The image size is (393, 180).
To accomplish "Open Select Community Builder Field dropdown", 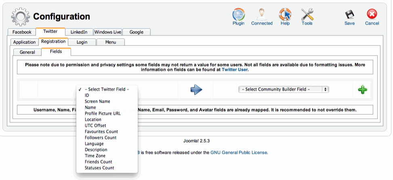I will (x=284, y=89).
